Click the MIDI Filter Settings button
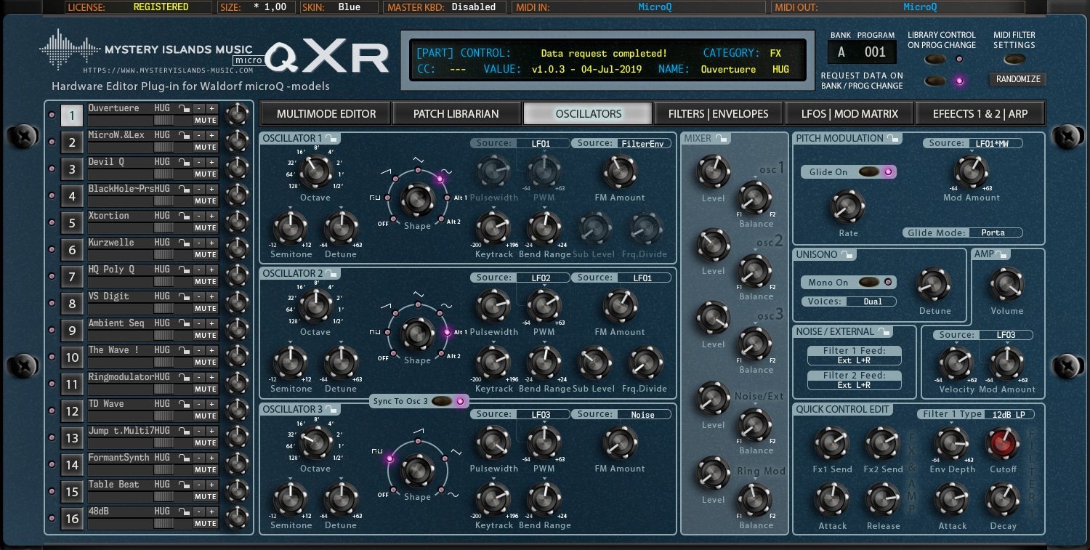 tap(1014, 59)
